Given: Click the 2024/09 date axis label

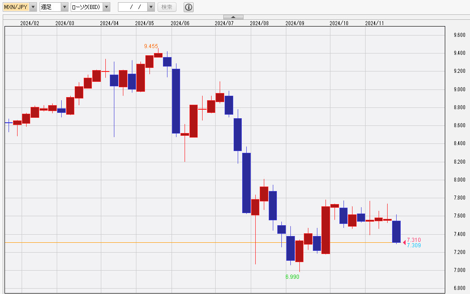Looking at the screenshot, I should [x=294, y=23].
